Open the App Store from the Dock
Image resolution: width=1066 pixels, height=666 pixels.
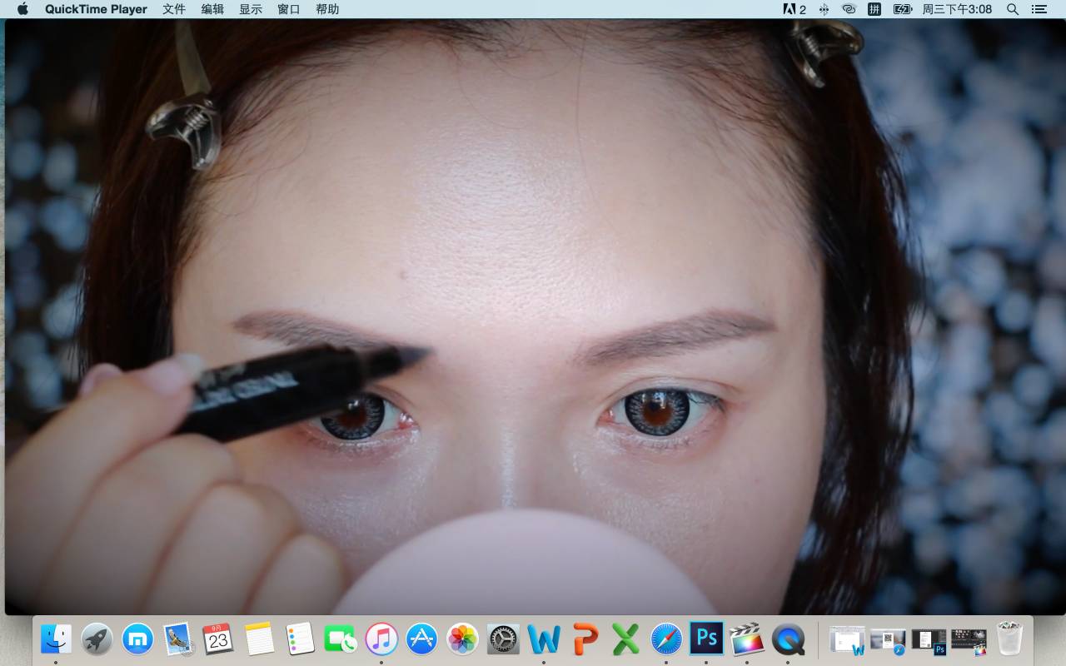pos(422,639)
